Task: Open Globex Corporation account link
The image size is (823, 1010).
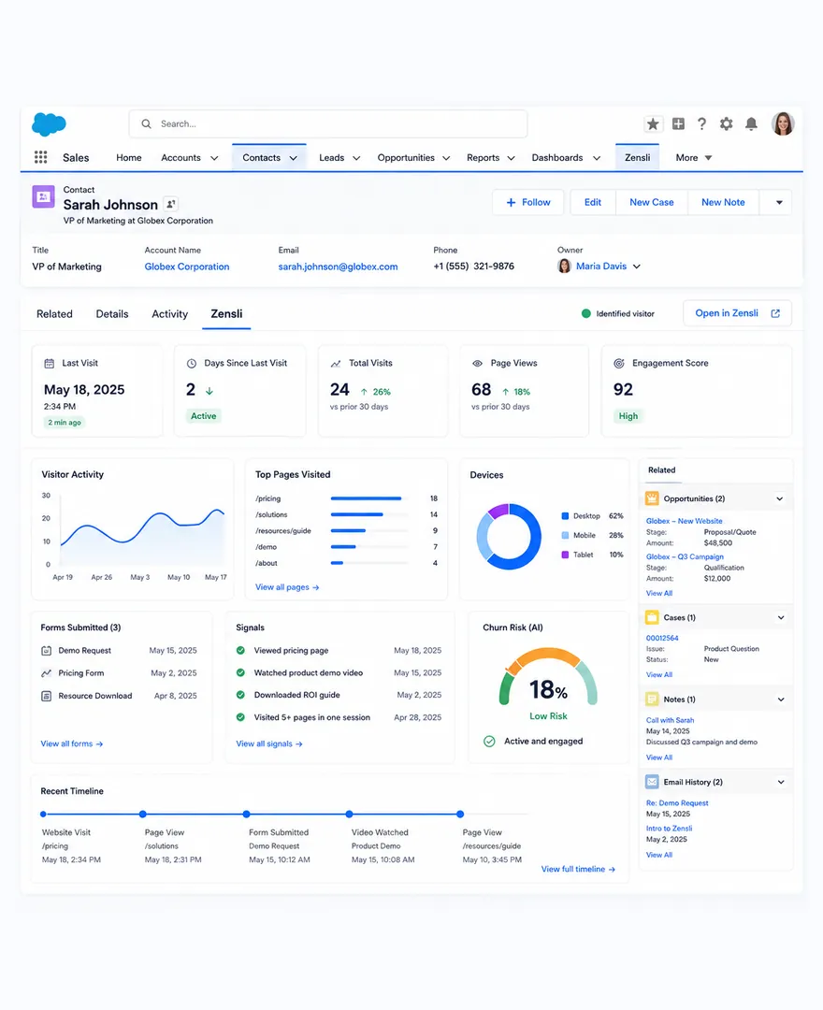Action: pyautogui.click(x=187, y=267)
